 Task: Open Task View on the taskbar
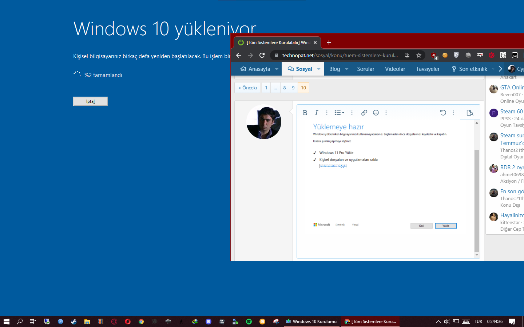[33, 322]
